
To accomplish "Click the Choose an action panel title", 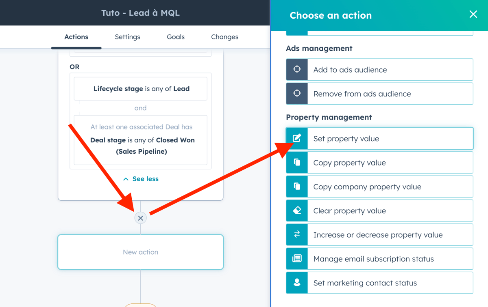I will coord(331,15).
